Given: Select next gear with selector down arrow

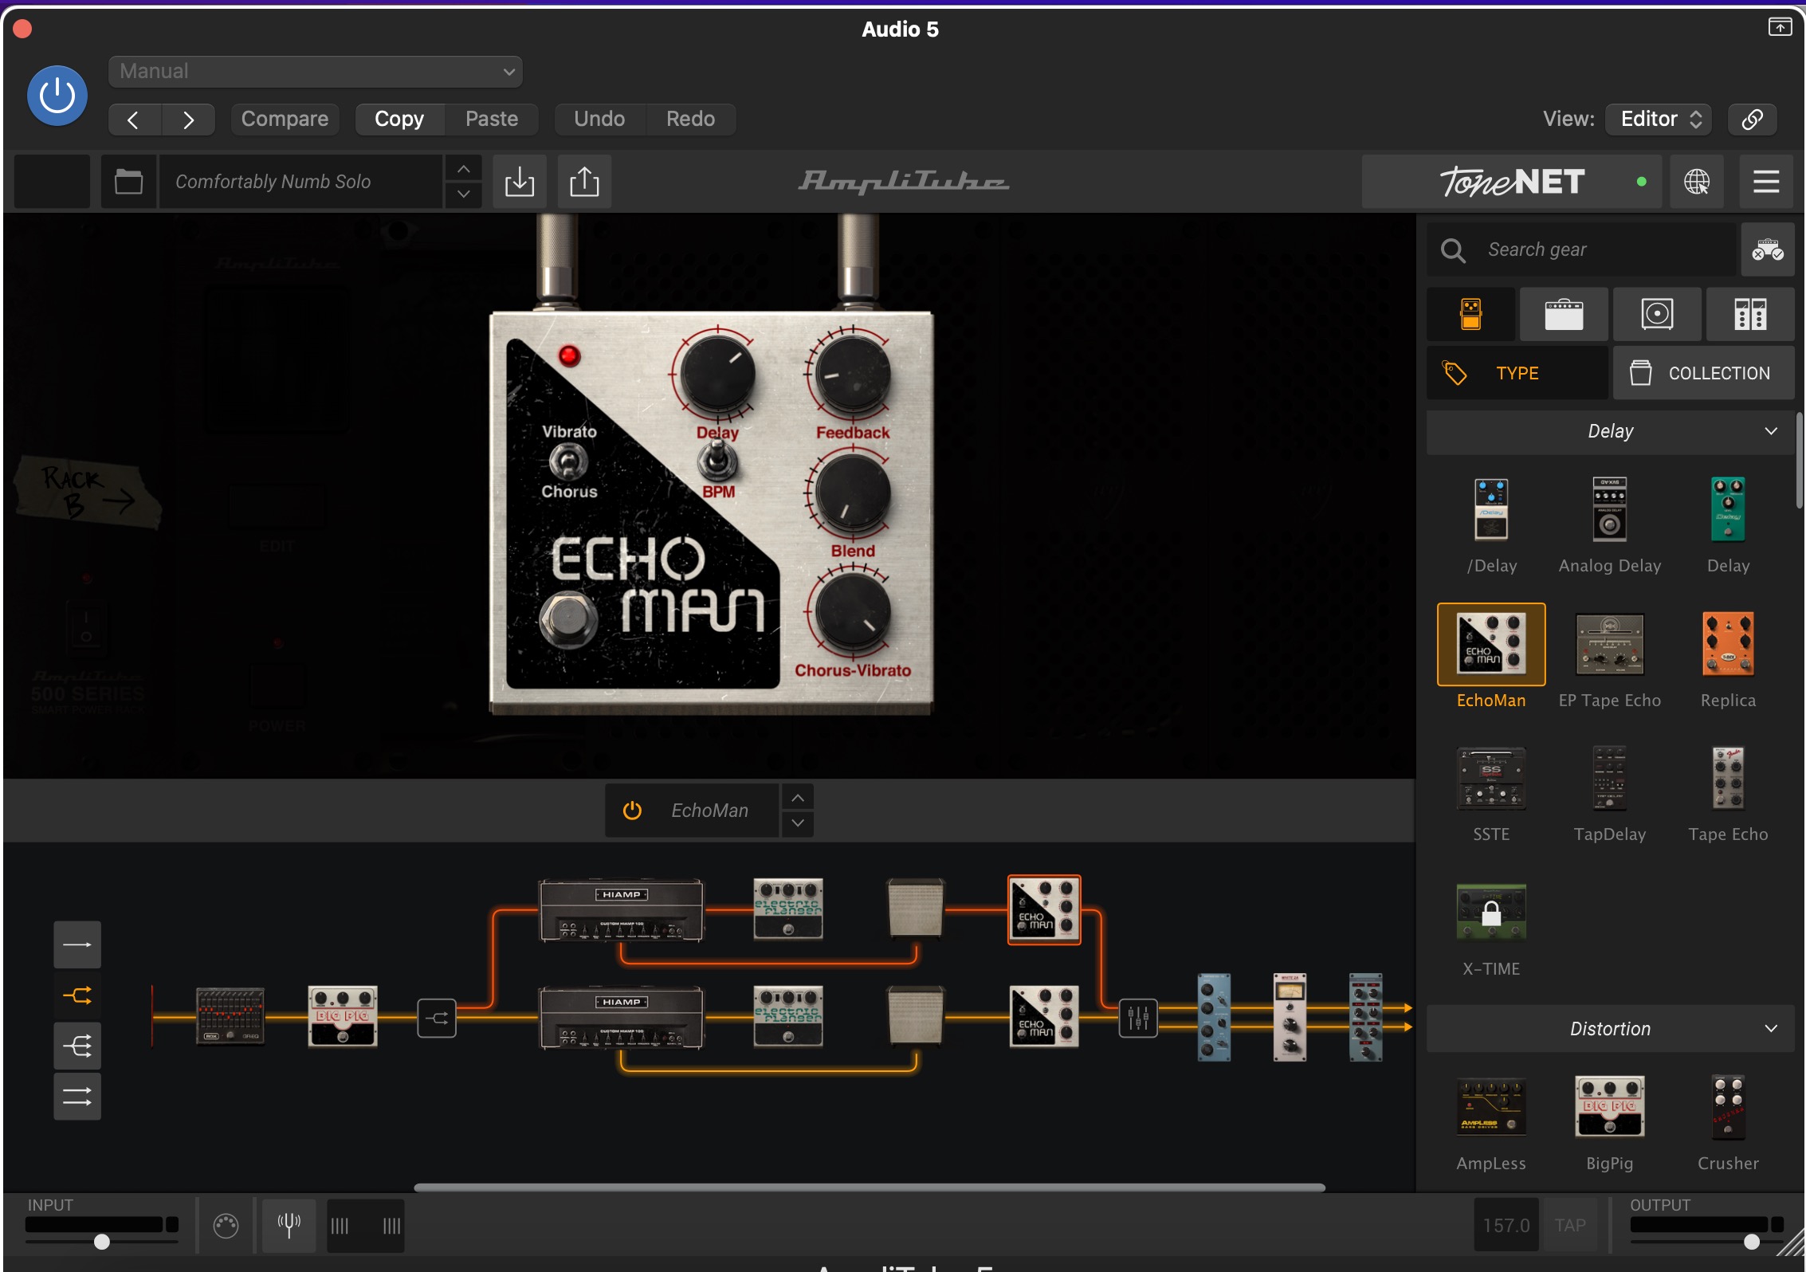Looking at the screenshot, I should coord(798,823).
